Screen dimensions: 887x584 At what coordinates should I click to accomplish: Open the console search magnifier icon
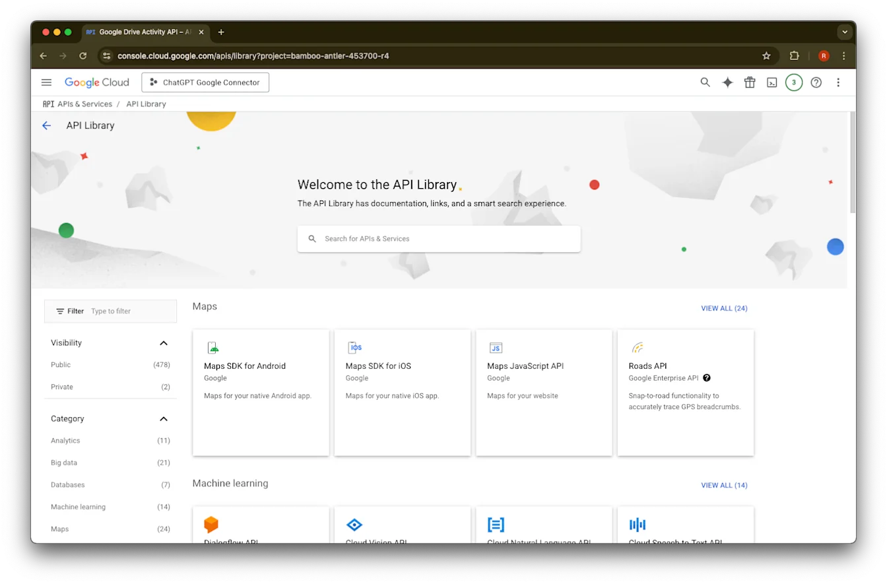pyautogui.click(x=705, y=82)
